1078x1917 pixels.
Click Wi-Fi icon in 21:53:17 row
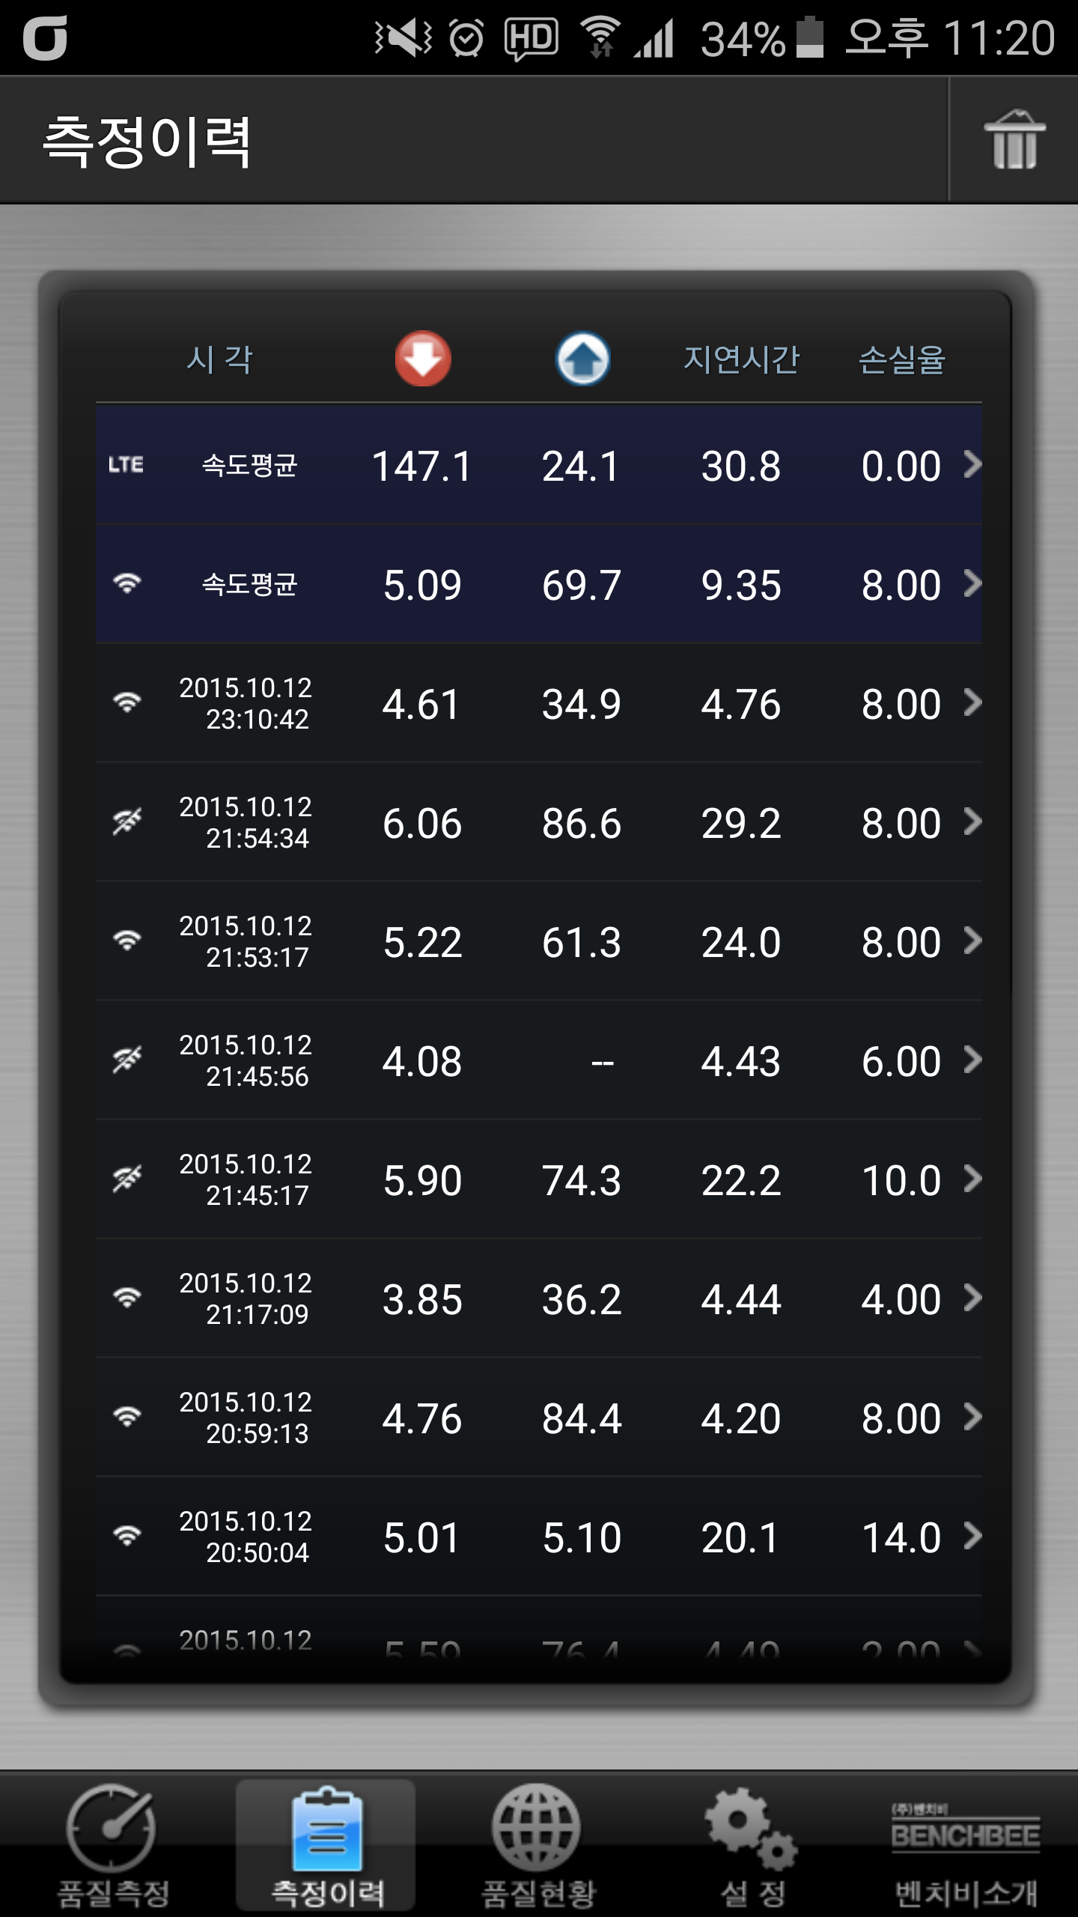coord(127,941)
